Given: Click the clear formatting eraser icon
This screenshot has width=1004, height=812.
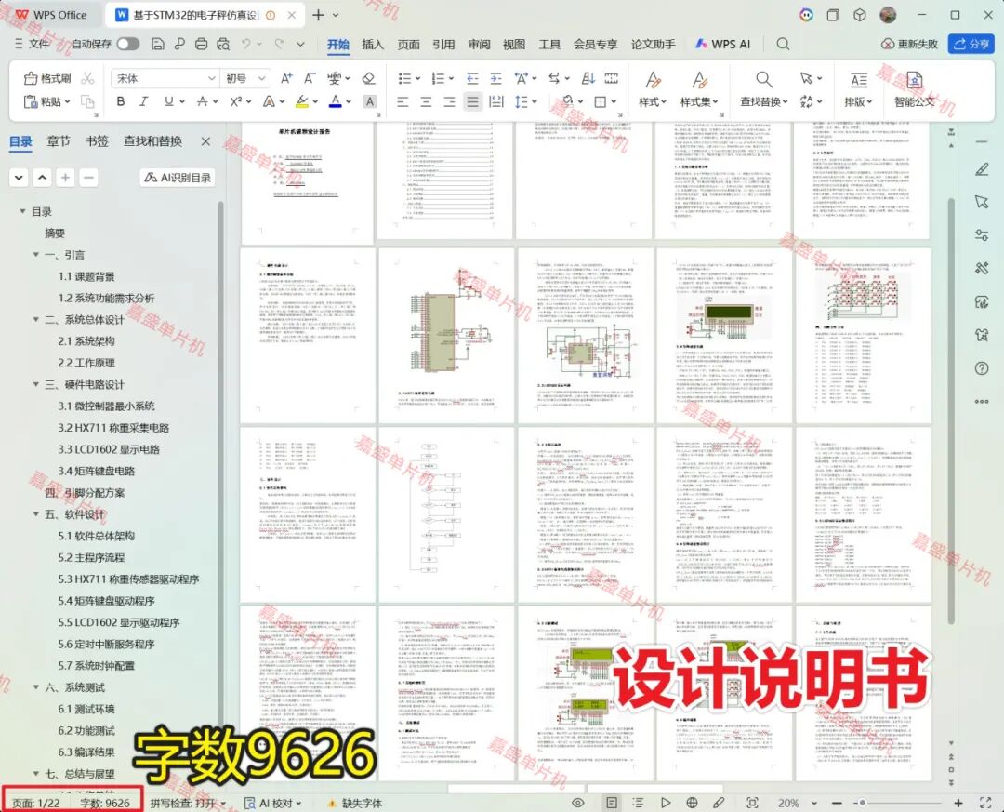Looking at the screenshot, I should (368, 78).
